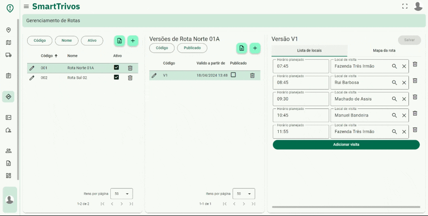Filter versions by Código chip
Screen dimensions: 428x216
click(162, 48)
